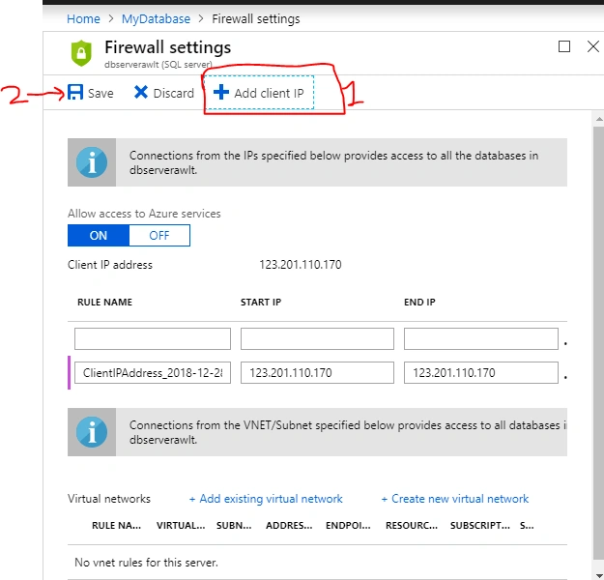Click the info icon in the VNET/Subnet message
Screen dimensions: 604x580
(92, 432)
